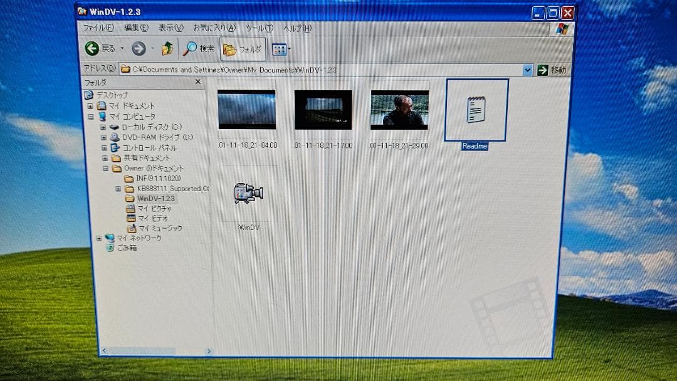Click the green Back (戻る) button icon
Screen dimensions: 677x381
pyautogui.click(x=92, y=48)
